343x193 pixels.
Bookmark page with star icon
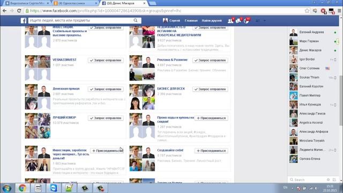(307, 11)
